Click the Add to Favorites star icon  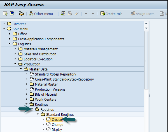(64, 14)
